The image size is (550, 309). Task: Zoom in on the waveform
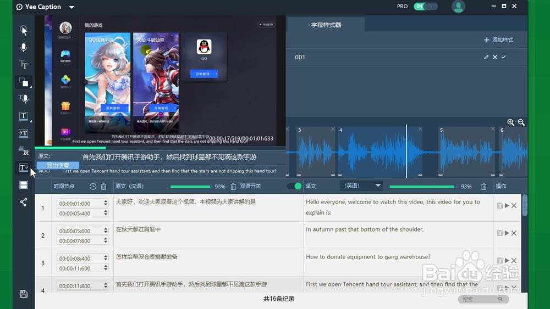click(511, 122)
